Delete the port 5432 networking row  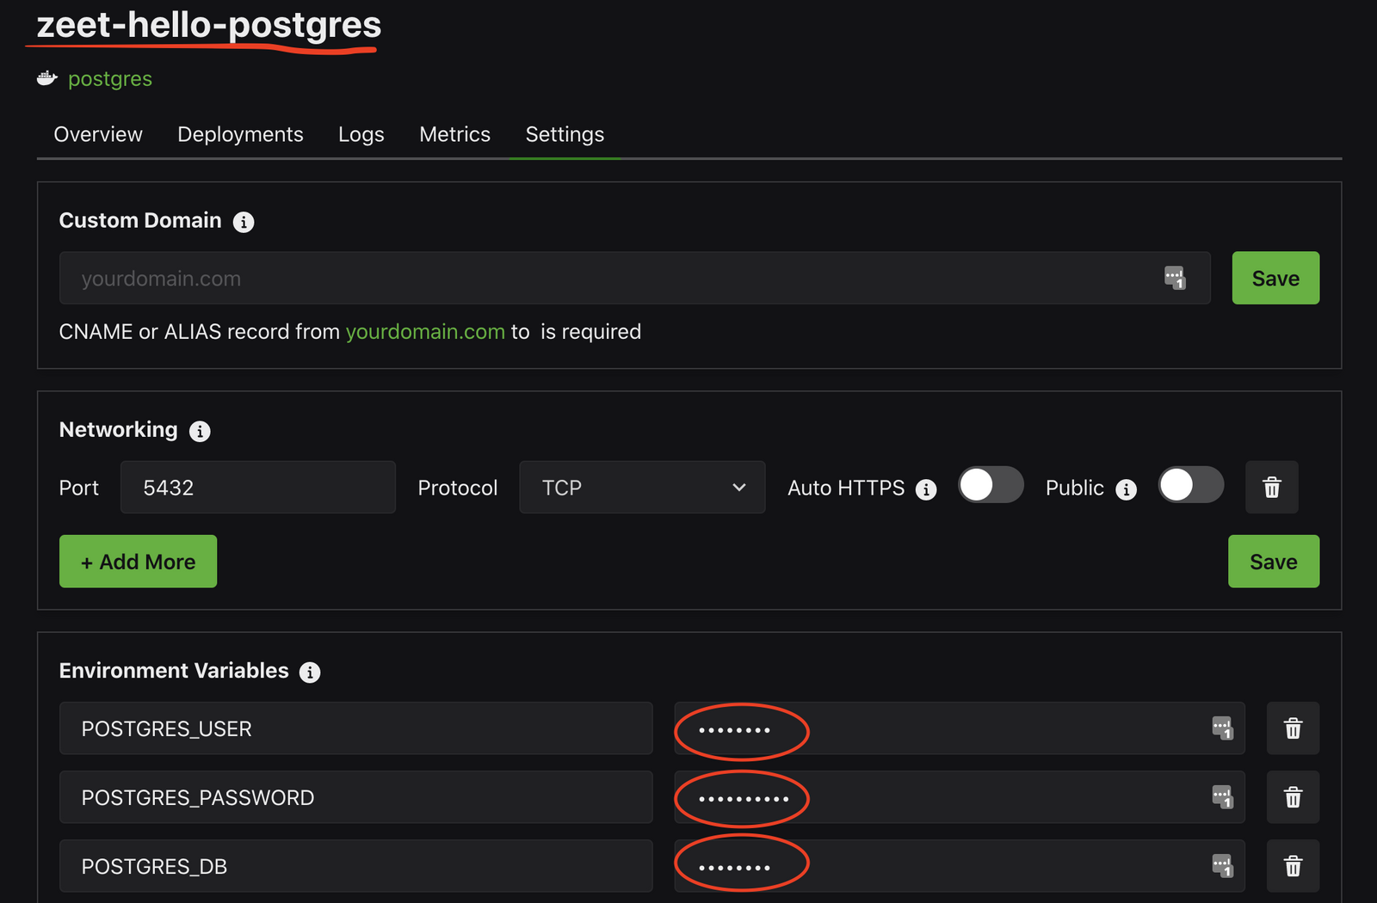pos(1271,488)
